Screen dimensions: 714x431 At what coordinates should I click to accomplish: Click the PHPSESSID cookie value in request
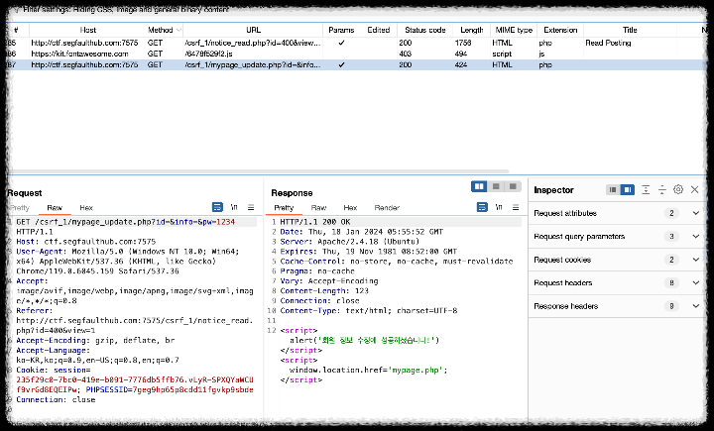[x=192, y=389]
